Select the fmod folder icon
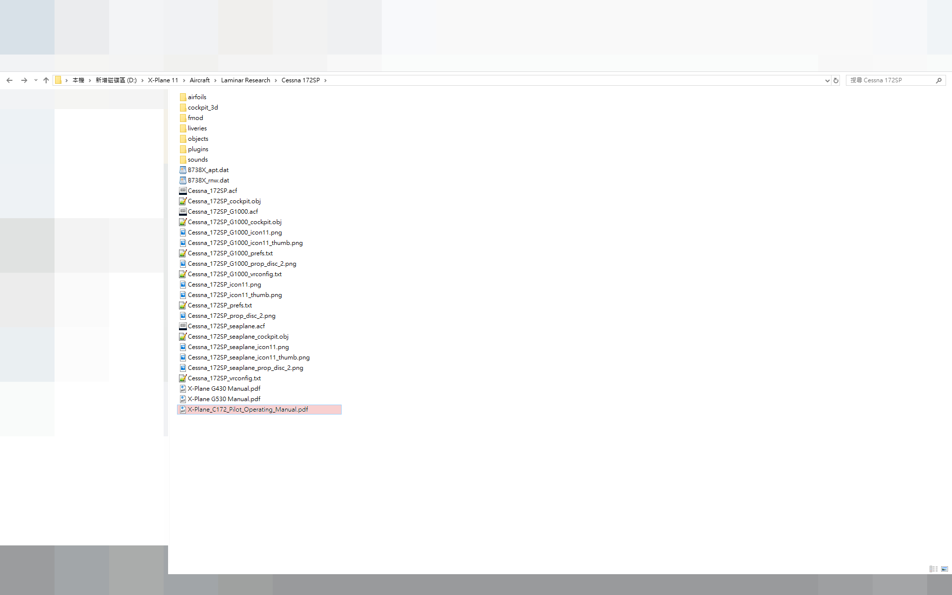 [183, 118]
